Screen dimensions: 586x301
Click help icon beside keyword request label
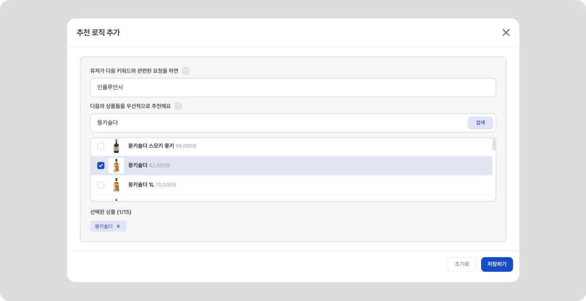(186, 71)
